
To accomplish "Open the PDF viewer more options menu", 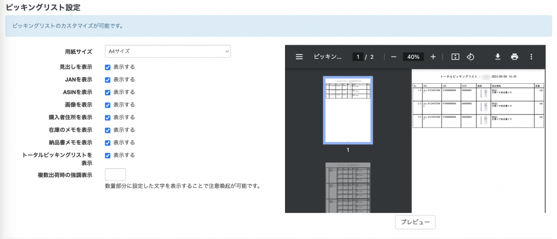I will (531, 57).
